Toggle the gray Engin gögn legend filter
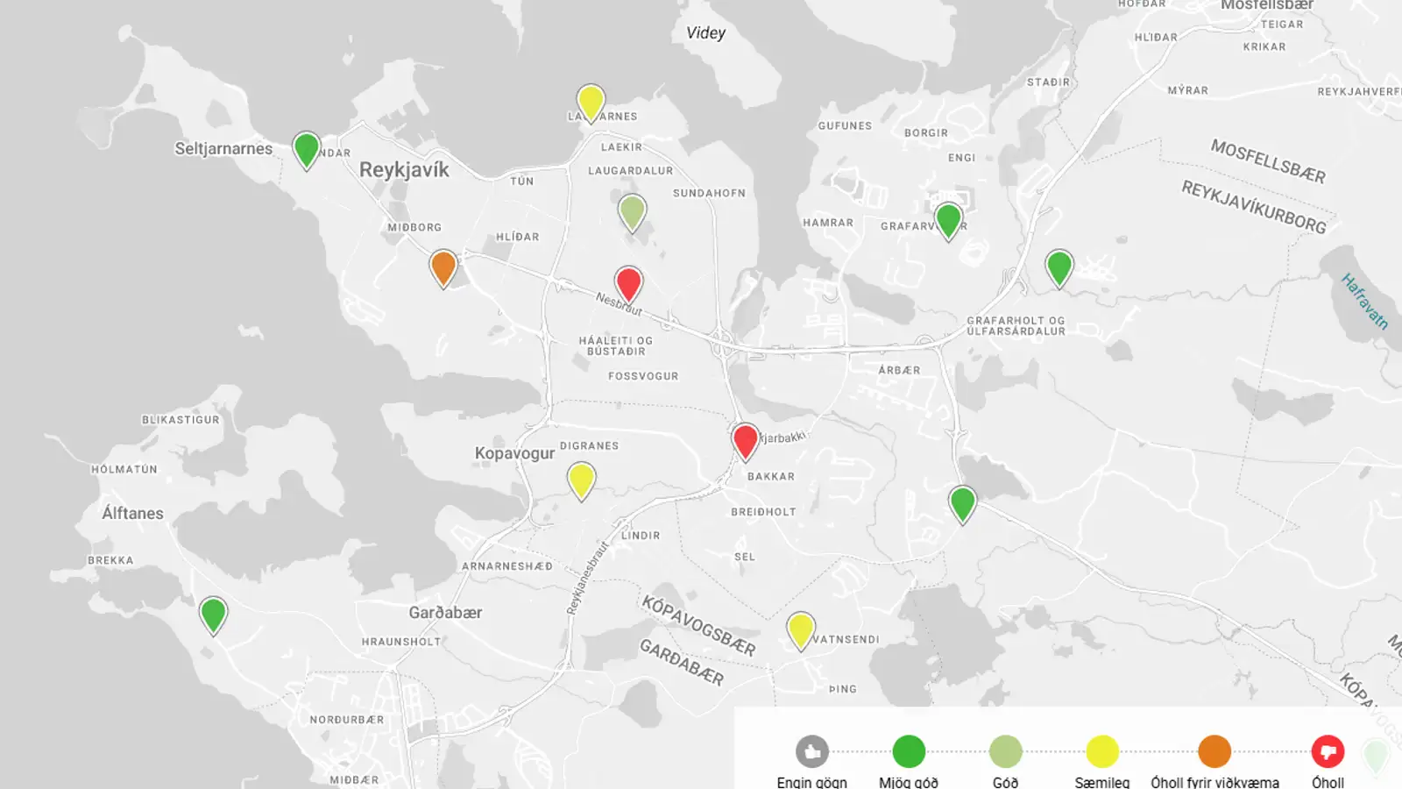 (x=812, y=751)
